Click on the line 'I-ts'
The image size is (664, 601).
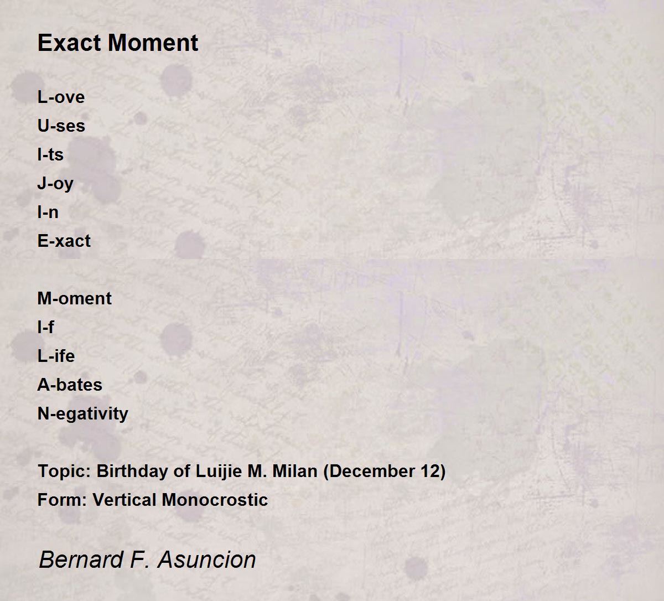50,154
